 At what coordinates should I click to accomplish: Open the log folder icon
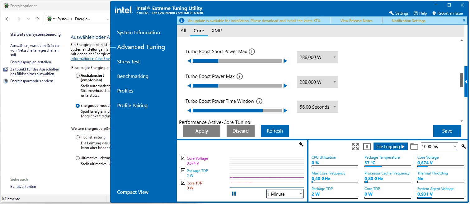click(x=414, y=147)
